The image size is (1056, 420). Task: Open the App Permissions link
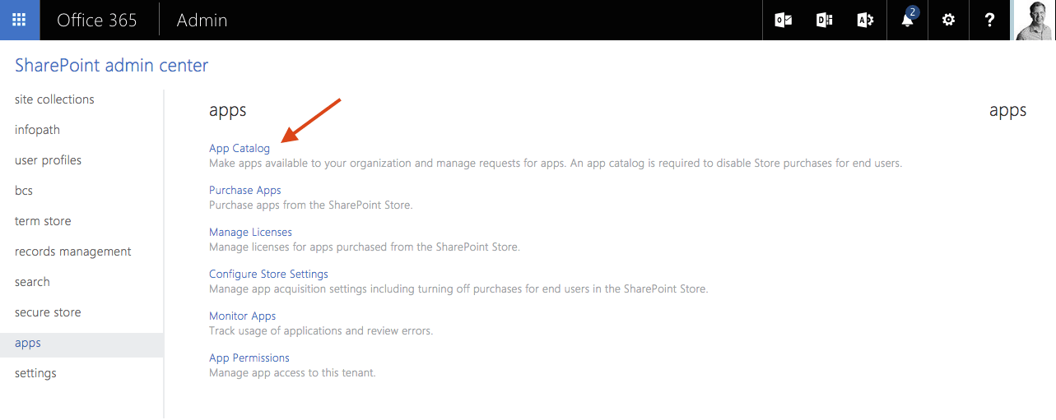coord(249,358)
